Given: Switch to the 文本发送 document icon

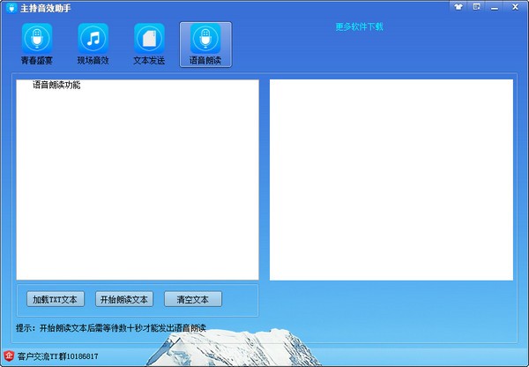Looking at the screenshot, I should 149,39.
